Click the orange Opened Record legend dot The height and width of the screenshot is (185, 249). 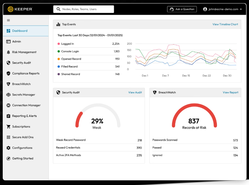(59, 59)
